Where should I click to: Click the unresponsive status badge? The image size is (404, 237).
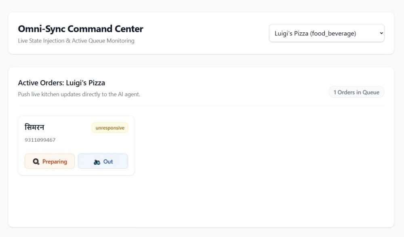[110, 128]
